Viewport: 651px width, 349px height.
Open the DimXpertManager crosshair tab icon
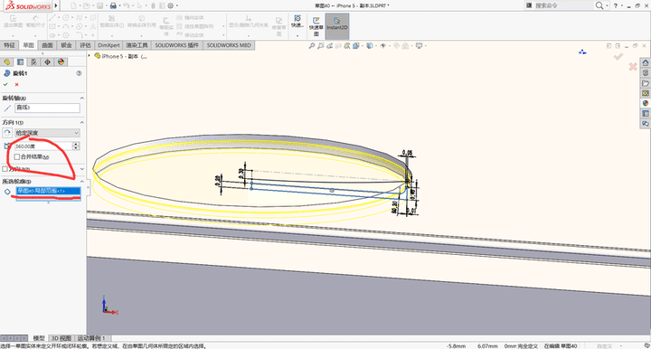47,61
